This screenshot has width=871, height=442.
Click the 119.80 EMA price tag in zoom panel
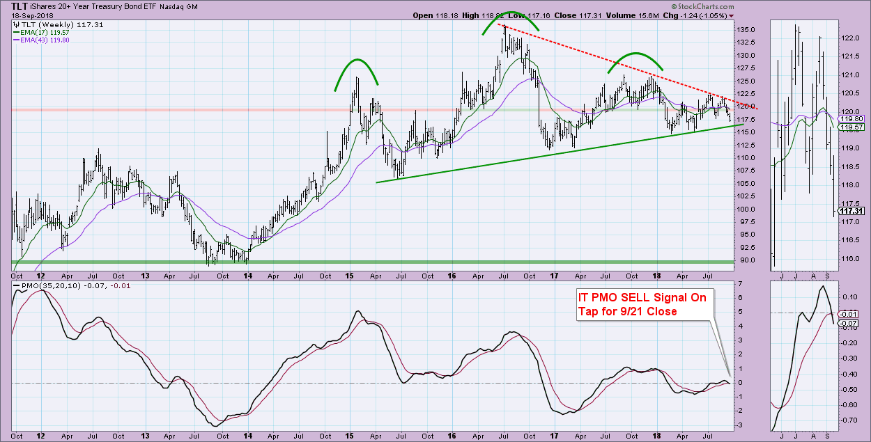click(850, 119)
